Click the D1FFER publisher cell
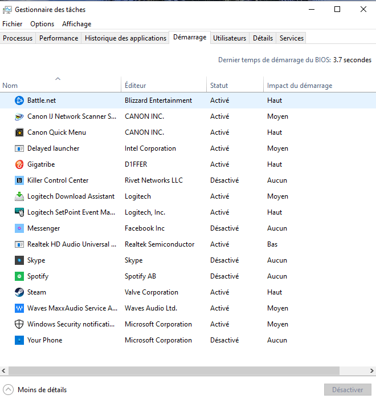376x403 pixels. coord(136,164)
